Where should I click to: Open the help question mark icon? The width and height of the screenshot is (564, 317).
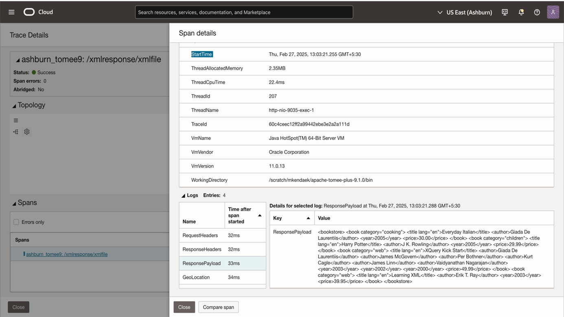(x=537, y=12)
